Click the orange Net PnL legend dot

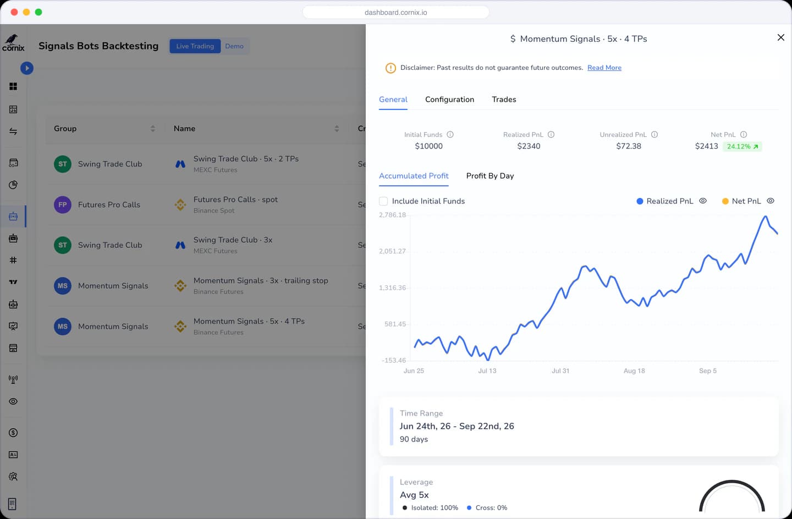725,201
